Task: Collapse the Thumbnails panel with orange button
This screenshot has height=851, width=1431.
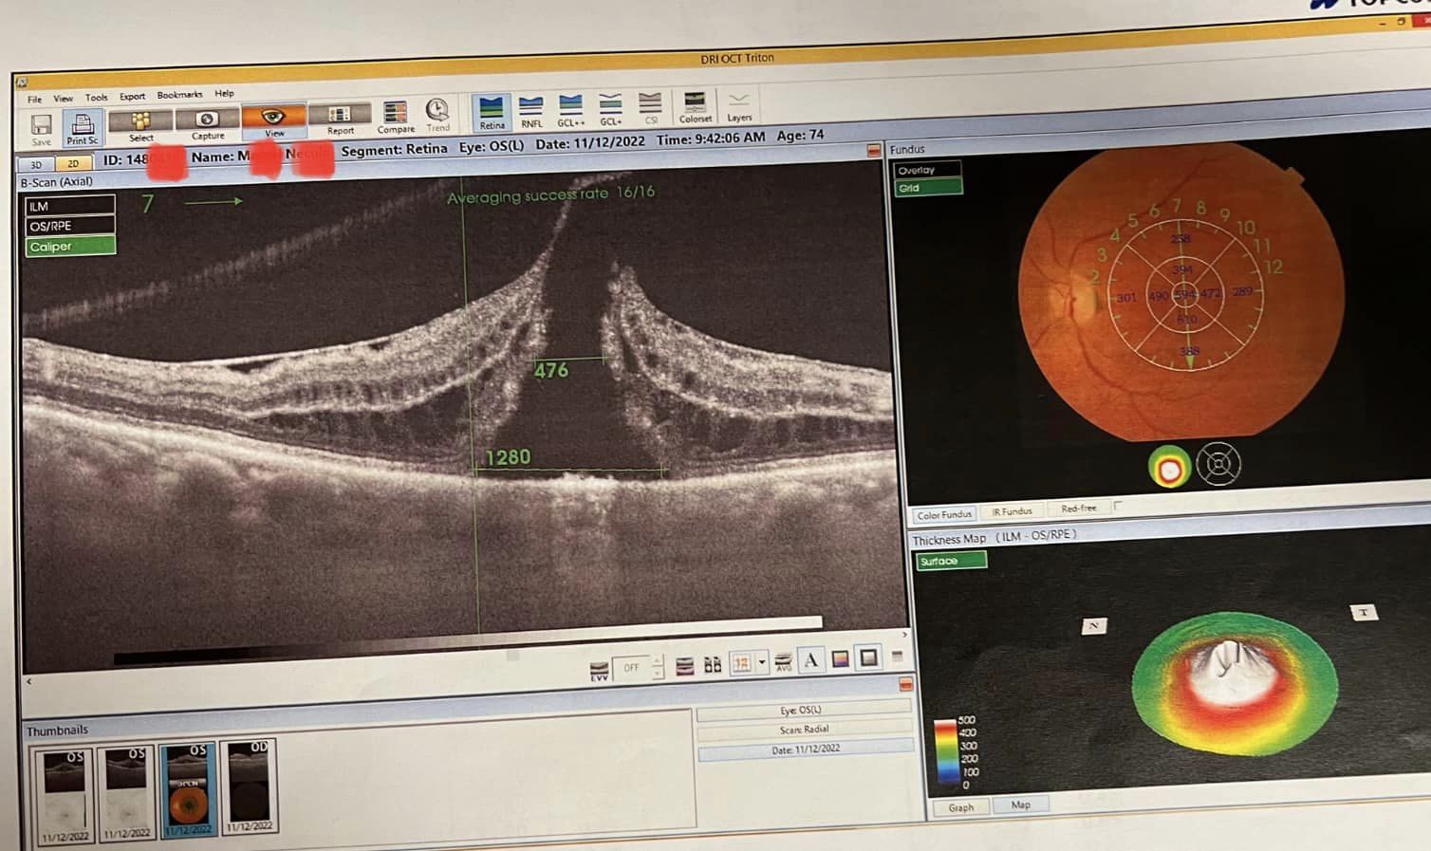Action: pos(905,685)
